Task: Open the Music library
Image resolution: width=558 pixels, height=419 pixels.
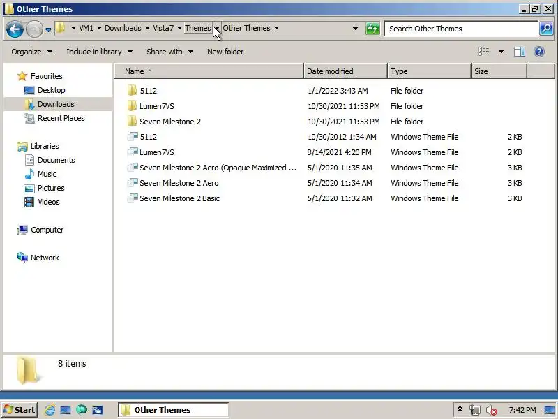Action: 47,174
